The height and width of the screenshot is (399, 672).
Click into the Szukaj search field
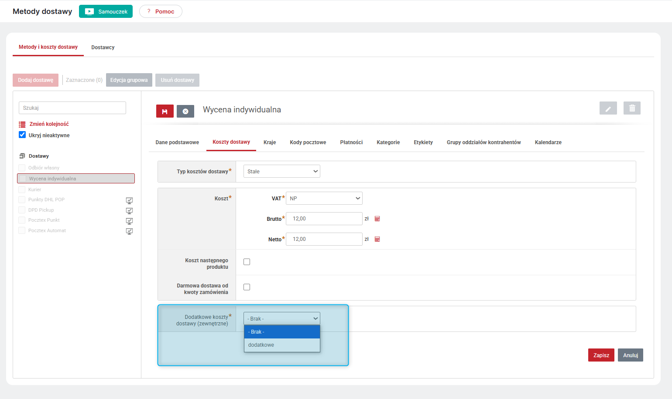tap(72, 108)
